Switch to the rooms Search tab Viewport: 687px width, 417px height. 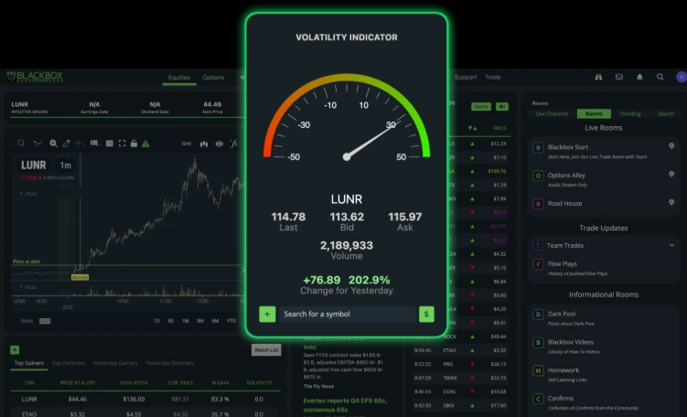pos(666,114)
